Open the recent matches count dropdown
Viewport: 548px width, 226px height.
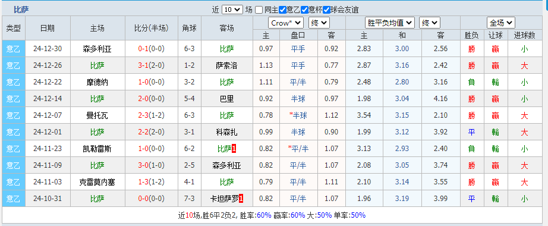click(232, 10)
